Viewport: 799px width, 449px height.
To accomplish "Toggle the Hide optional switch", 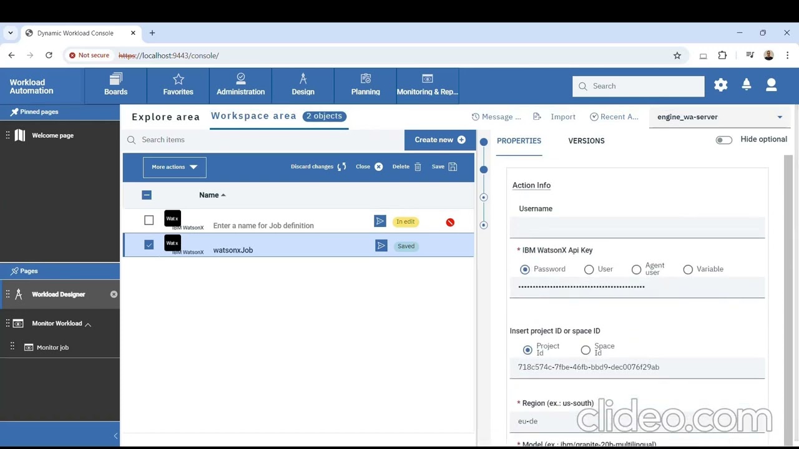I will (724, 140).
